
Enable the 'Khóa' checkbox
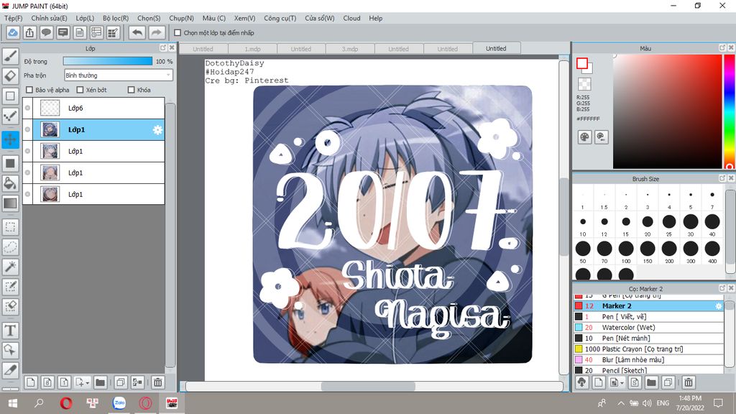click(131, 90)
